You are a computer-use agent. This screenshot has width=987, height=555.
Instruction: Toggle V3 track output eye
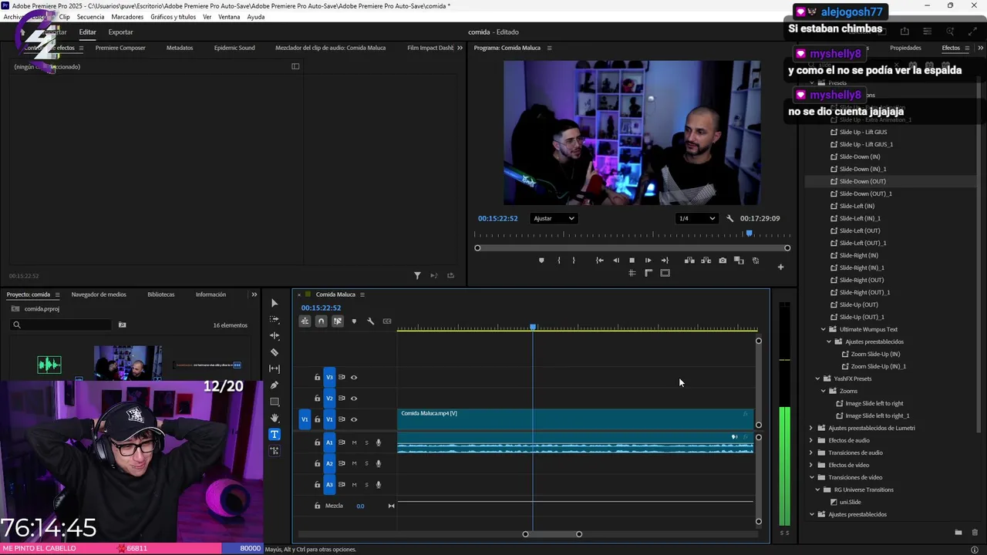pyautogui.click(x=354, y=378)
